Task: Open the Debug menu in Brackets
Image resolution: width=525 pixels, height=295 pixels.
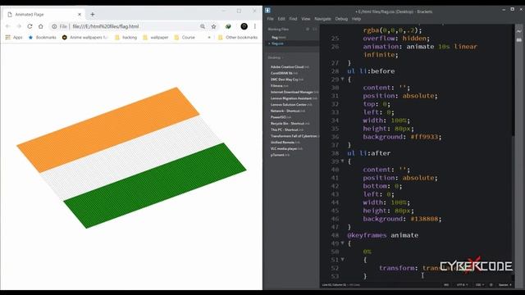Action: 341,19
